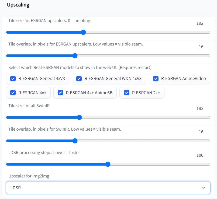Click the unfilled right part of LDSR steps slider track
Image resolution: width=217 pixels, height=199 pixels.
pyautogui.click(x=160, y=164)
